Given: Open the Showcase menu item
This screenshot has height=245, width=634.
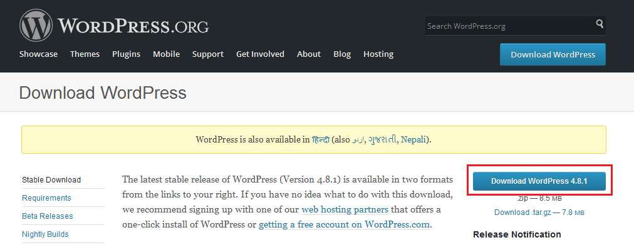Looking at the screenshot, I should [x=38, y=54].
